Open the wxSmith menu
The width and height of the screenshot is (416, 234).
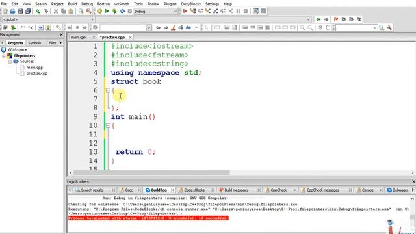click(122, 4)
